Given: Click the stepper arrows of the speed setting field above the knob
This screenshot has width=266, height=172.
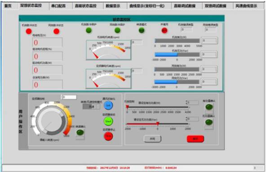Looking at the screenshot, I should pyautogui.click(x=62, y=97).
